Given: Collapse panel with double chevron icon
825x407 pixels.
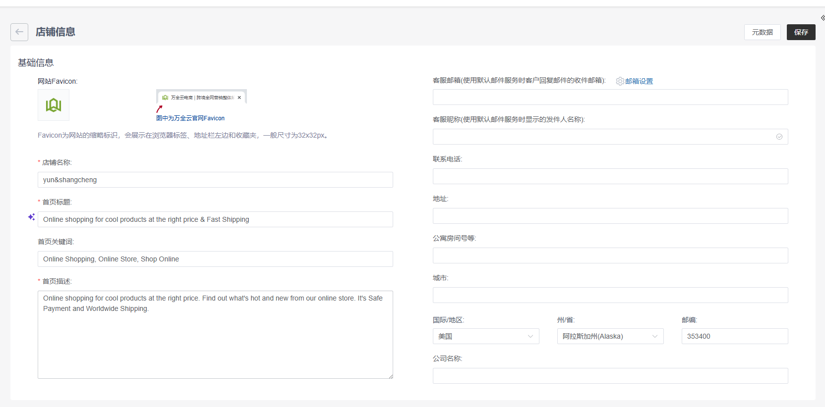Looking at the screenshot, I should [822, 18].
